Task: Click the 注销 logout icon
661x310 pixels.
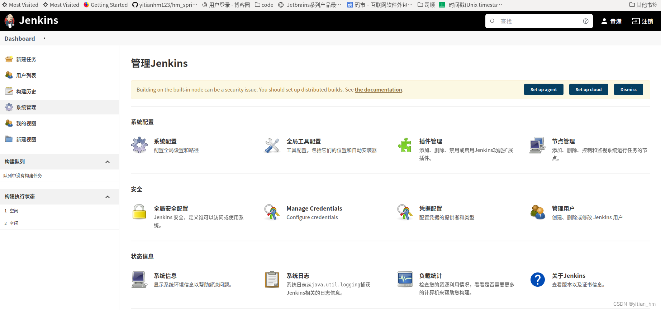Action: (x=636, y=21)
